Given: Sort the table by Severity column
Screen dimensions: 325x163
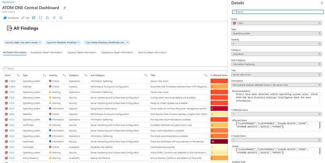Looking at the screenshot, I should click(x=64, y=75).
